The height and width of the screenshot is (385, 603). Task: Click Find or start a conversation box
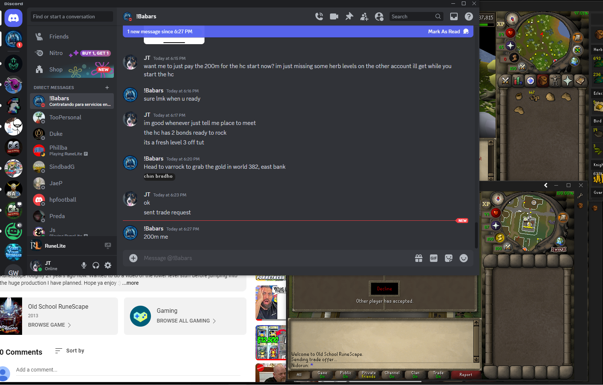tap(72, 16)
